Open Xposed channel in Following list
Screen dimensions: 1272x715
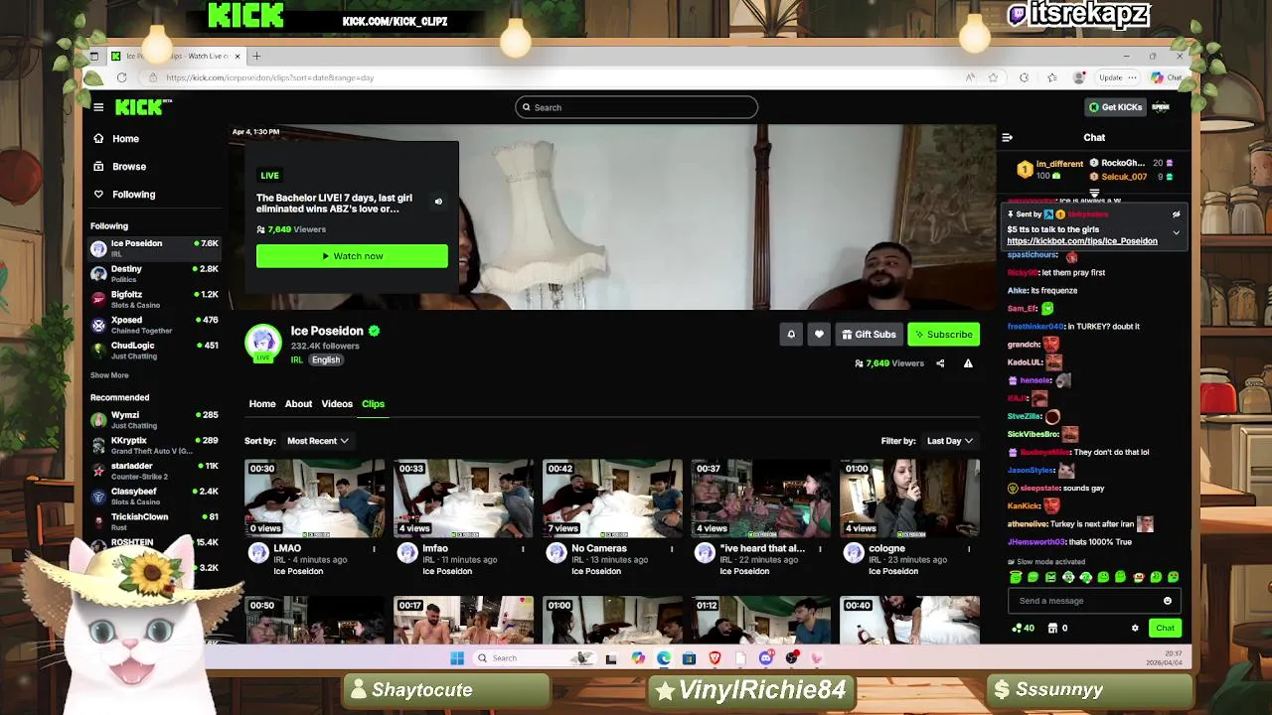point(154,325)
